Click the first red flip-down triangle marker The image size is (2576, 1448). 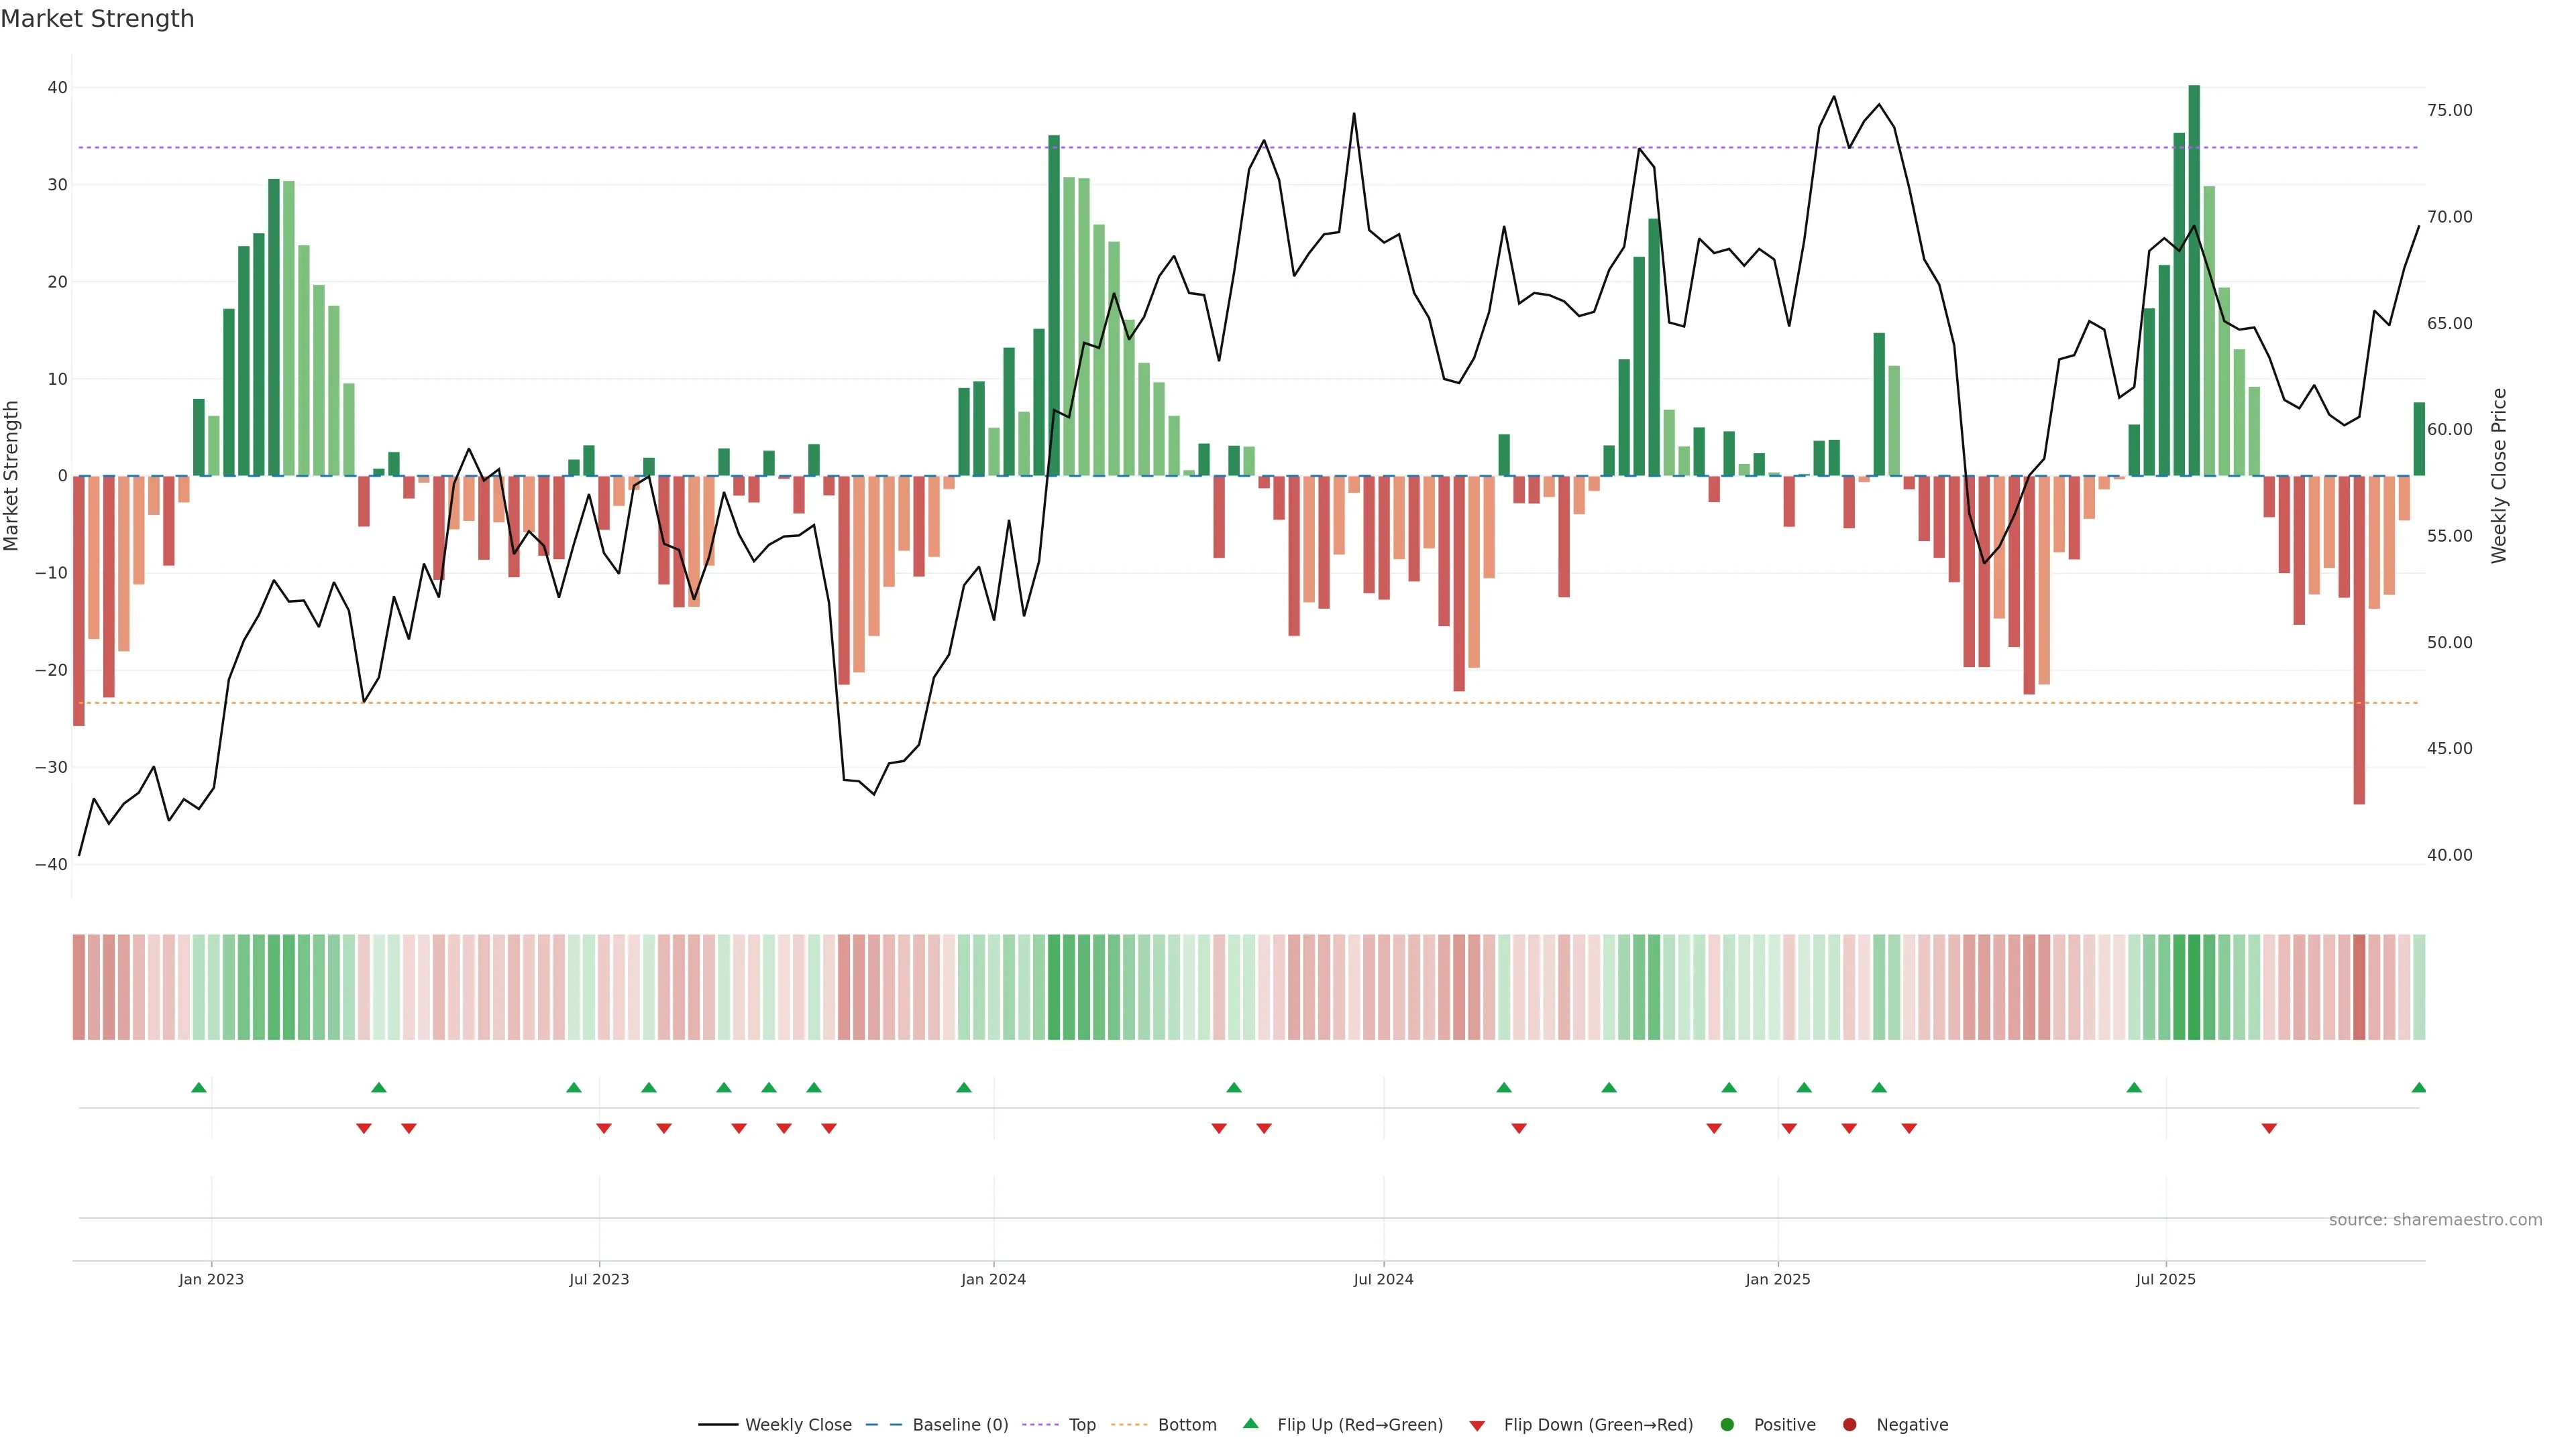tap(364, 1128)
